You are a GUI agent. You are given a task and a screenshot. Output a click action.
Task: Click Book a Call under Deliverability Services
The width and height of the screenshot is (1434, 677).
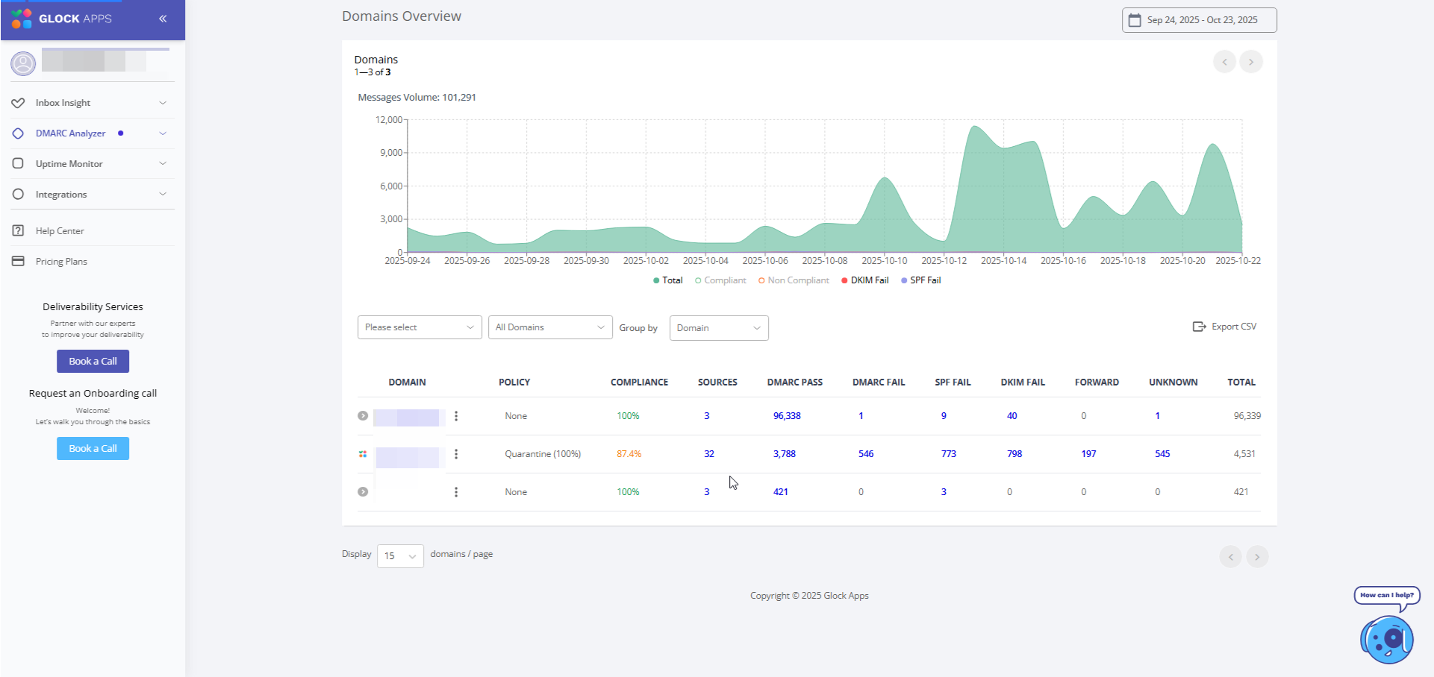[x=93, y=362]
